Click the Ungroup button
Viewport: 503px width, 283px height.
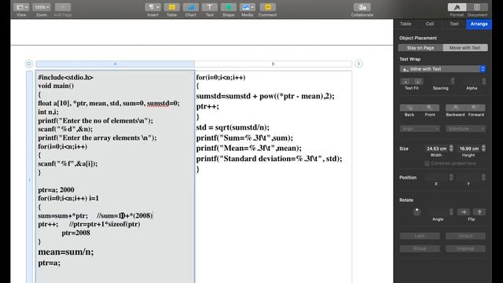click(x=465, y=248)
